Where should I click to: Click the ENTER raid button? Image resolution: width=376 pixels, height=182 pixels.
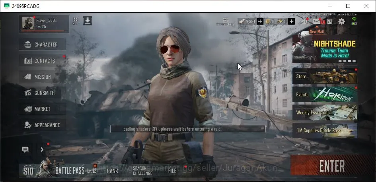click(x=332, y=166)
